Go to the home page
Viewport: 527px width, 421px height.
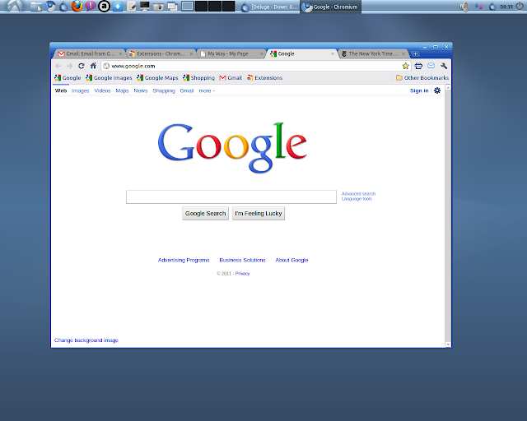[93, 66]
